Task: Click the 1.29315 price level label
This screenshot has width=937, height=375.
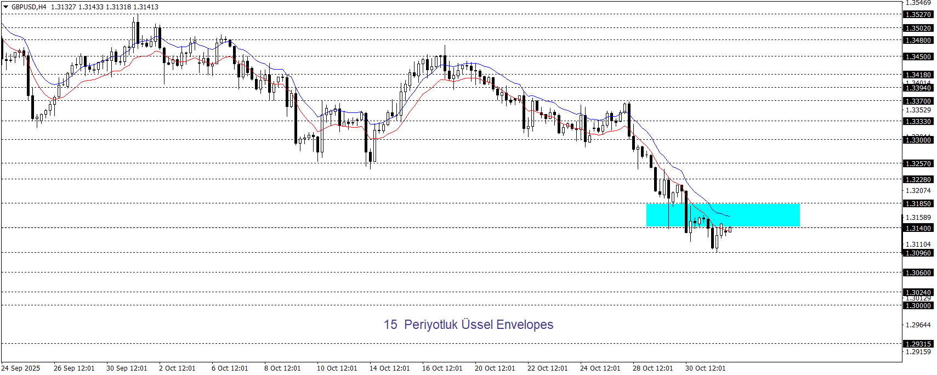Action: pyautogui.click(x=918, y=344)
